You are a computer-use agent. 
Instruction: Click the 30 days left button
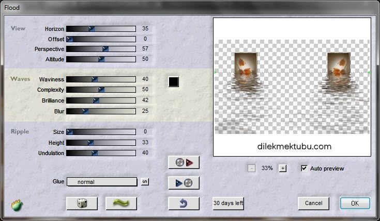(x=228, y=203)
